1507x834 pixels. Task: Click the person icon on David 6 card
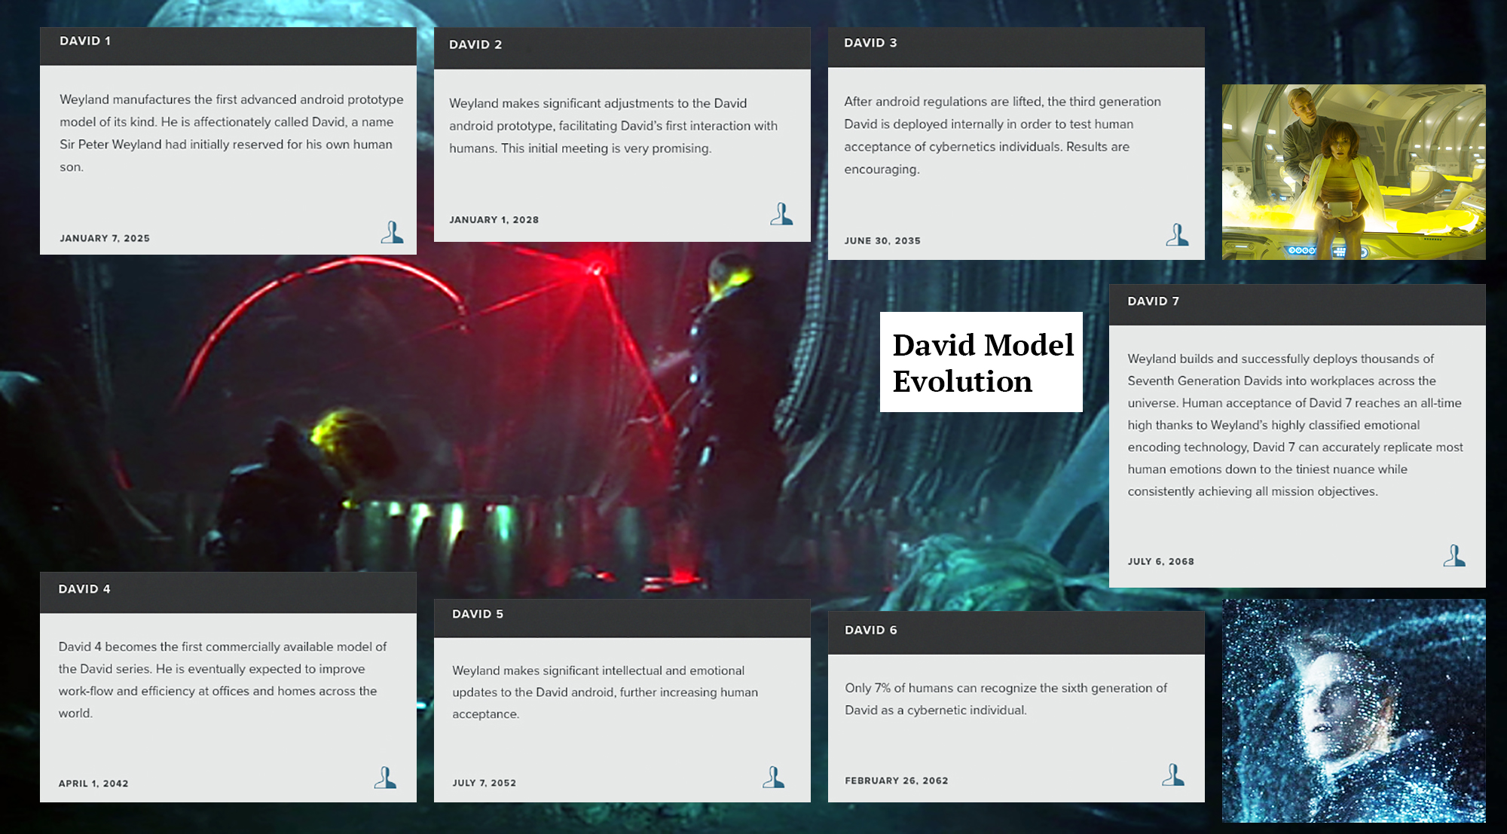click(x=1172, y=775)
